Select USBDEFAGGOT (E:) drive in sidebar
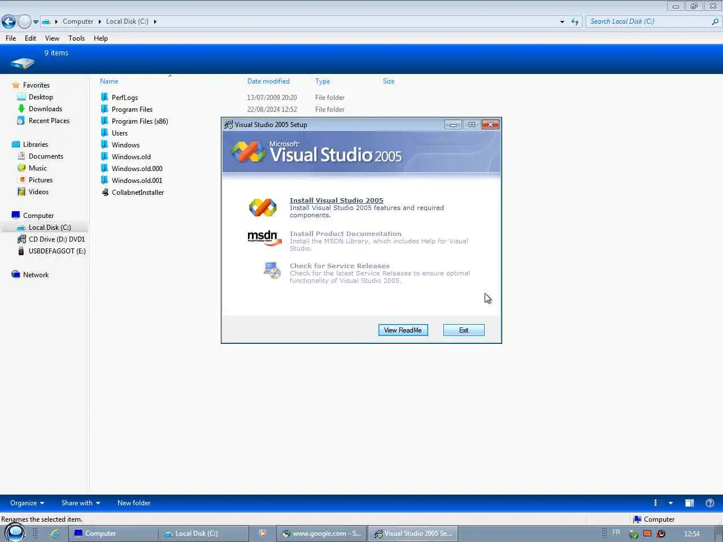The image size is (723, 542). (x=57, y=251)
